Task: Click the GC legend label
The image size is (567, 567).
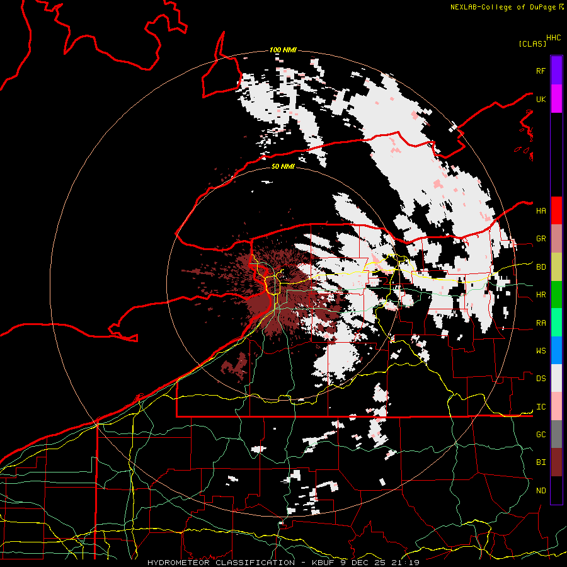Action: point(541,435)
